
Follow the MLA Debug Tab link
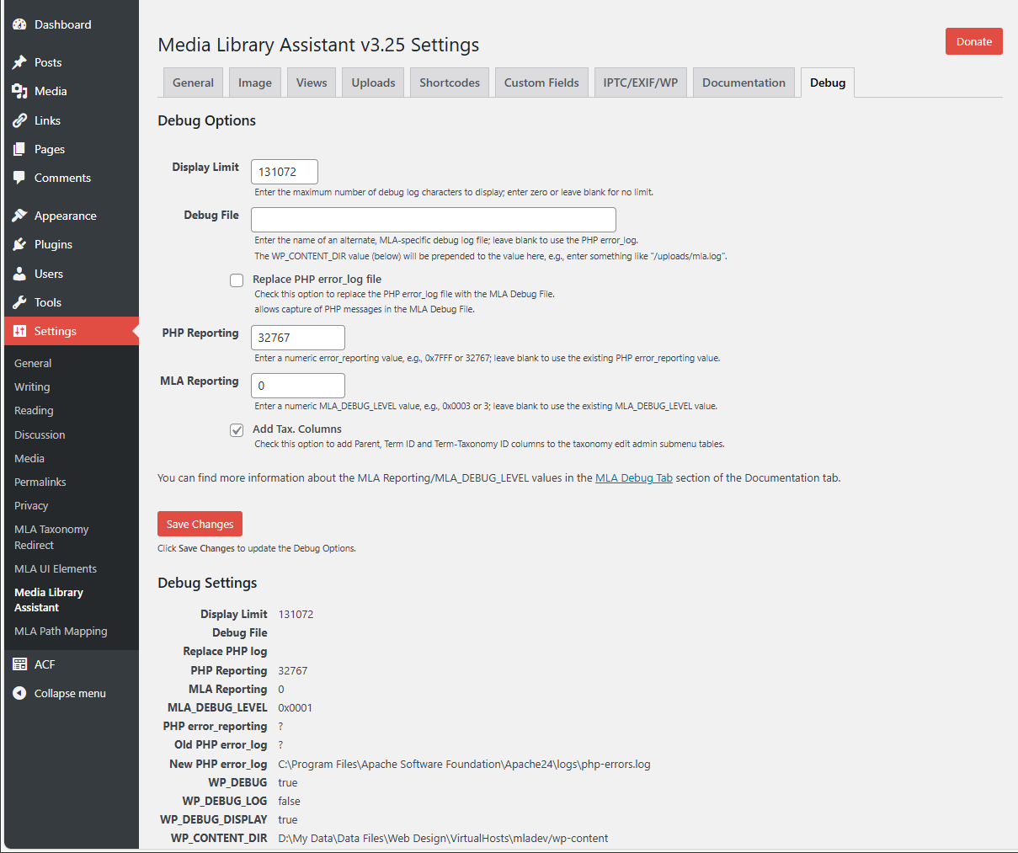(633, 477)
